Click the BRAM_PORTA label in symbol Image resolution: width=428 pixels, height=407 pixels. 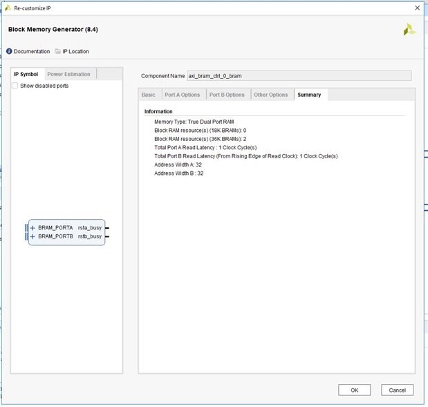coord(55,228)
